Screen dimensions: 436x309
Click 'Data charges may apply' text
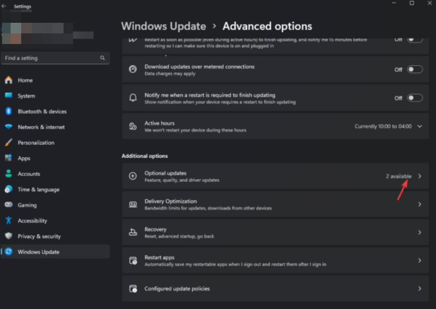[170, 74]
